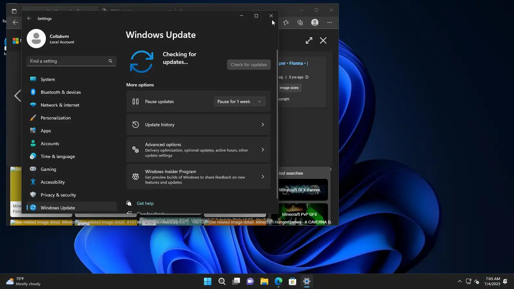Click the volume icon in system tray
Image resolution: width=514 pixels, height=289 pixels.
click(477, 282)
